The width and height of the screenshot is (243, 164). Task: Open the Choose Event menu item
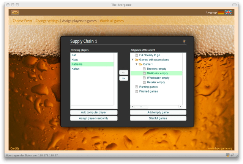click(x=22, y=21)
